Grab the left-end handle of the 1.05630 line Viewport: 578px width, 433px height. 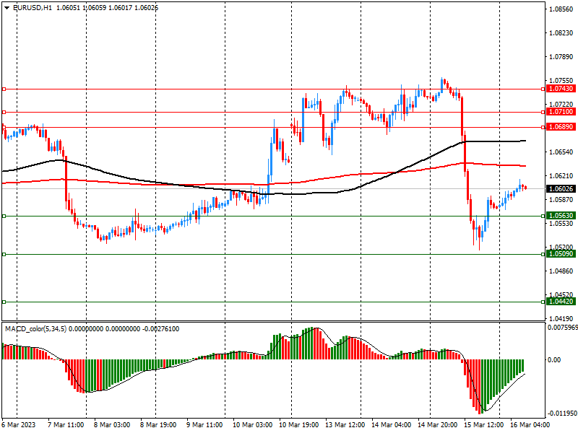click(4, 216)
